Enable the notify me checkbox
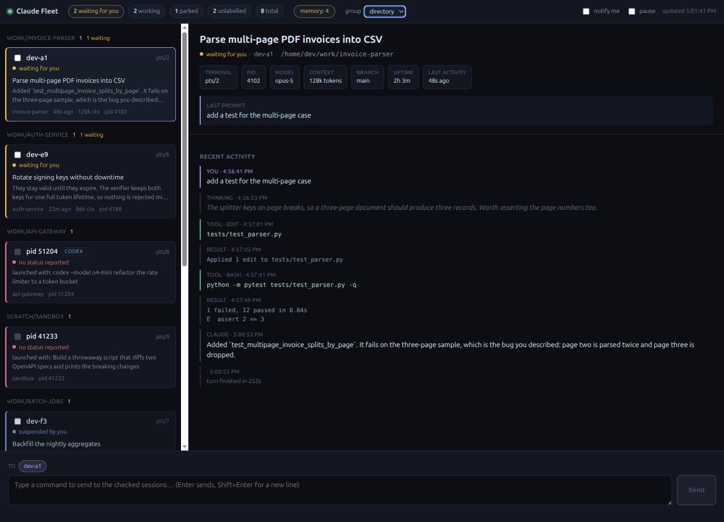The height and width of the screenshot is (522, 724). pos(586,11)
